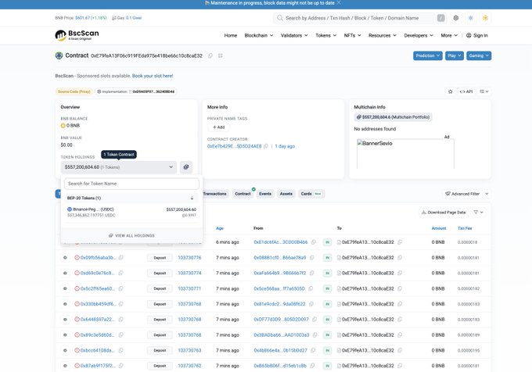Open contract creator 0xEe7b429E...5D5D24AE8
Image resolution: width=532 pixels, height=372 pixels.
point(235,146)
